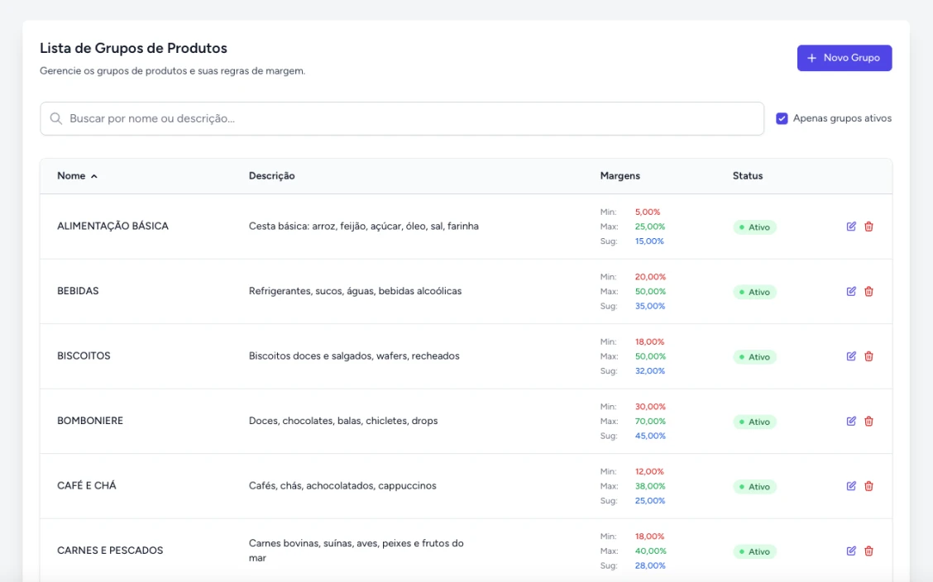Select the Descrição column header

click(271, 176)
